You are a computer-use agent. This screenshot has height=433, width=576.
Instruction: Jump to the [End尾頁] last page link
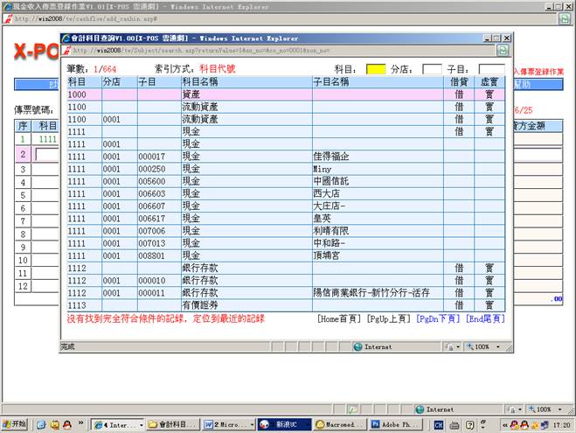[x=484, y=319]
